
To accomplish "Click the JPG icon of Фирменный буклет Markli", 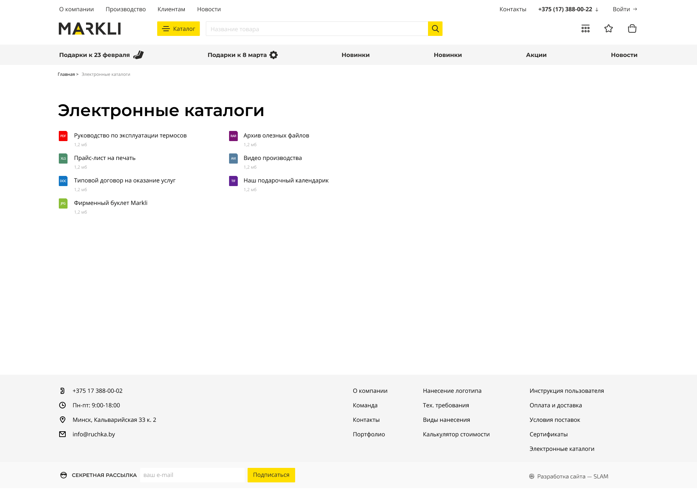I will (63, 203).
